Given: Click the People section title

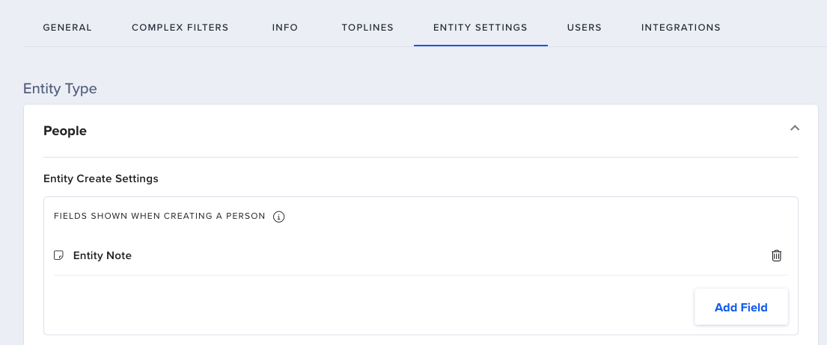Looking at the screenshot, I should 65,131.
